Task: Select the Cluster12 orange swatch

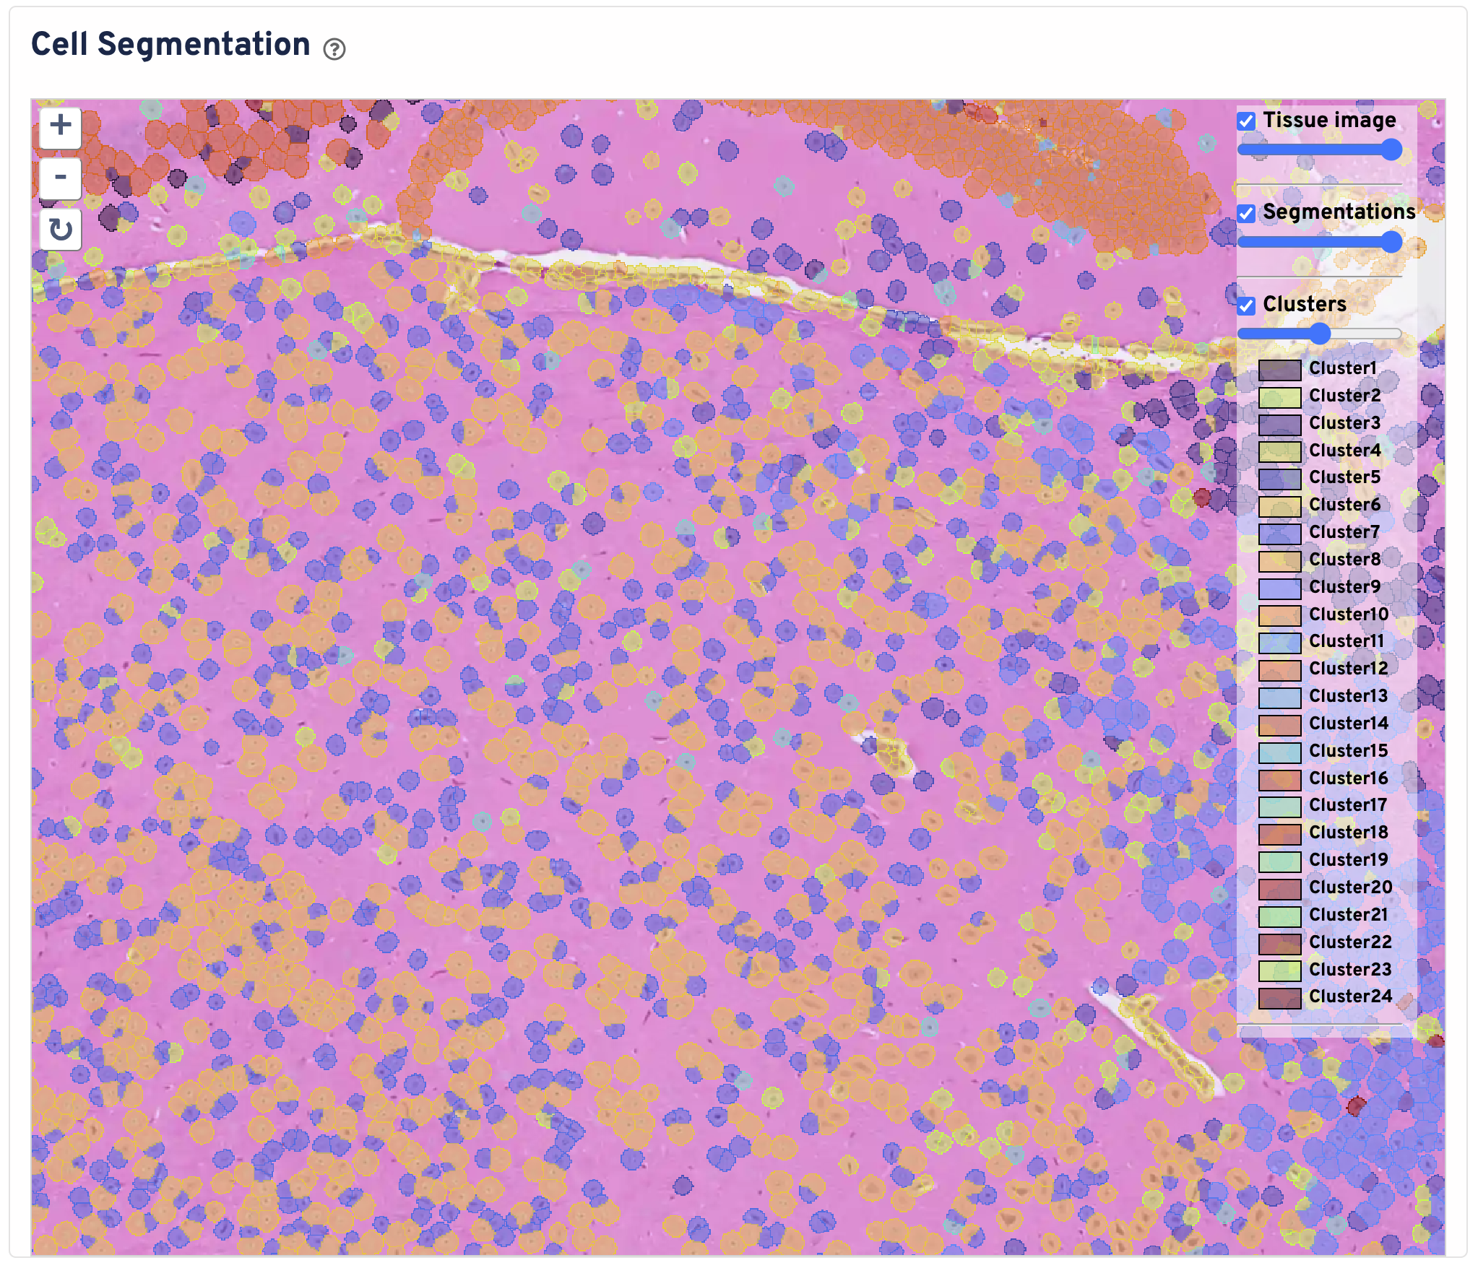Action: pyautogui.click(x=1279, y=669)
